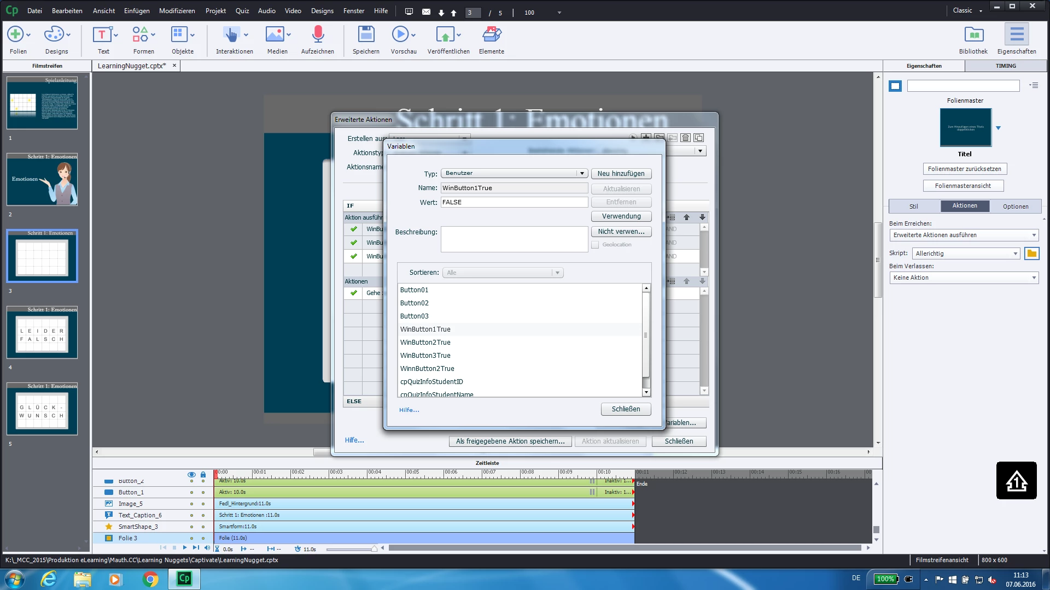Click the Aufzeichnen microphone icon

pyautogui.click(x=317, y=34)
